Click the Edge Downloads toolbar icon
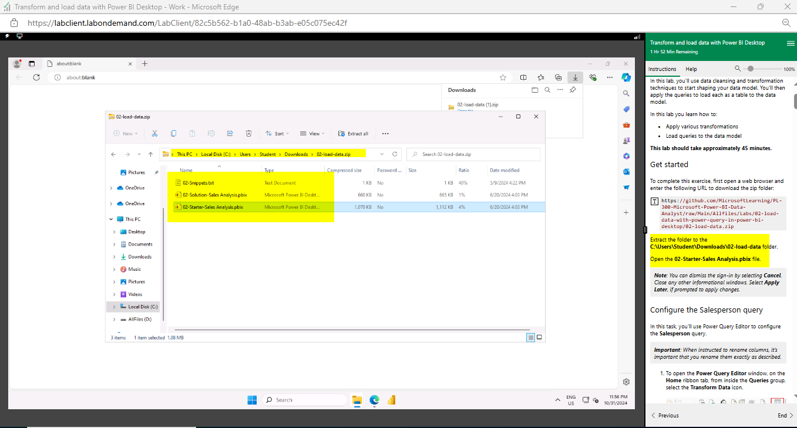 click(576, 77)
